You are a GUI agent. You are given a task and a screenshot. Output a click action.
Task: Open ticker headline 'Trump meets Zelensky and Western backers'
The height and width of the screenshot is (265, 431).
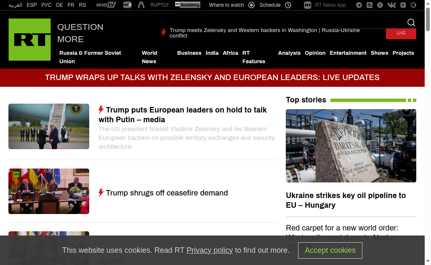tap(265, 33)
